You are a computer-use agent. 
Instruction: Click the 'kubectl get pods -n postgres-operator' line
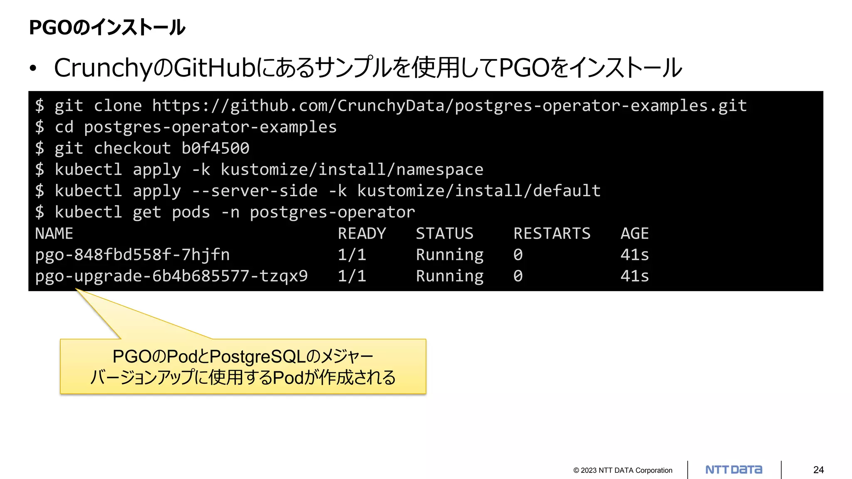(225, 212)
